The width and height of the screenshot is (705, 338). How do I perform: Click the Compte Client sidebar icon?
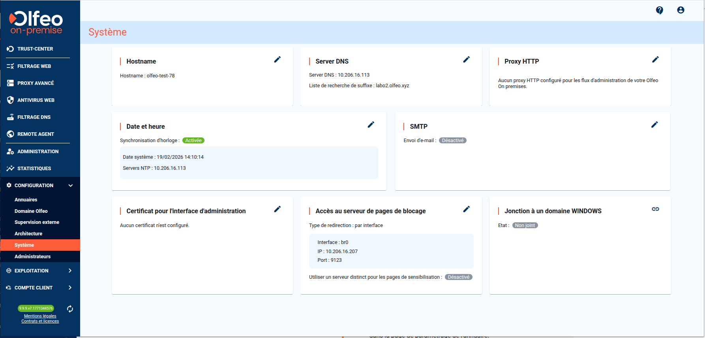coord(9,288)
